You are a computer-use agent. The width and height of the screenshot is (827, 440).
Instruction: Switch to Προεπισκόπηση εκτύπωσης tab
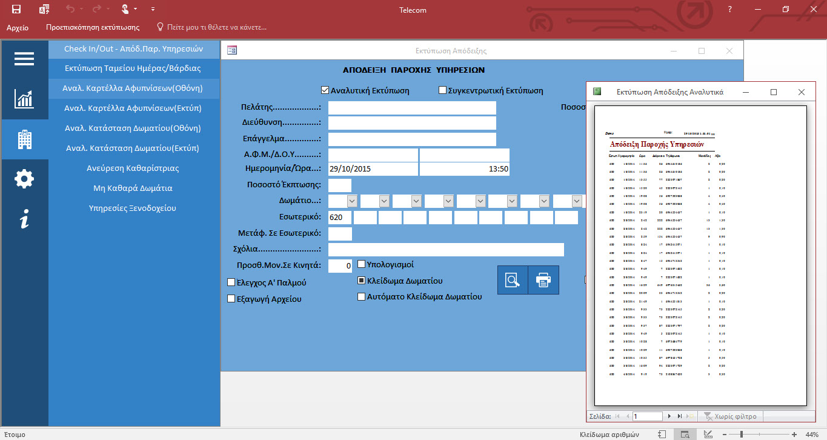click(x=93, y=27)
